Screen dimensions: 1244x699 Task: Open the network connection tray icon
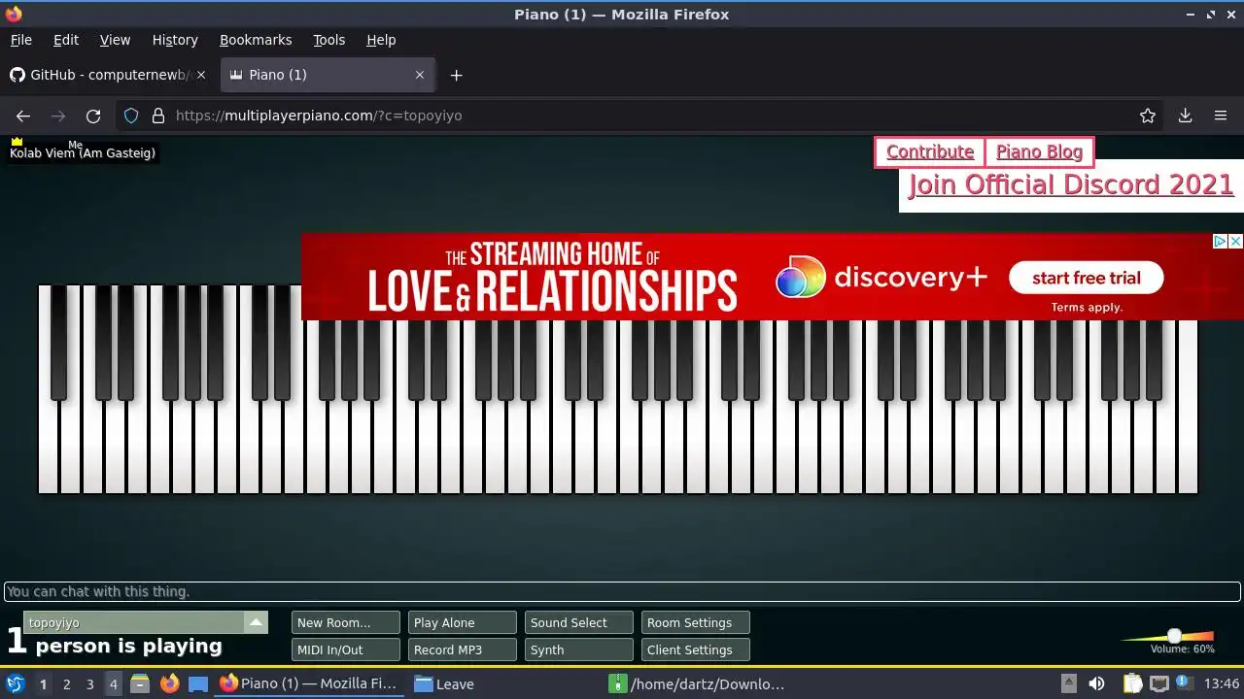tap(1158, 683)
